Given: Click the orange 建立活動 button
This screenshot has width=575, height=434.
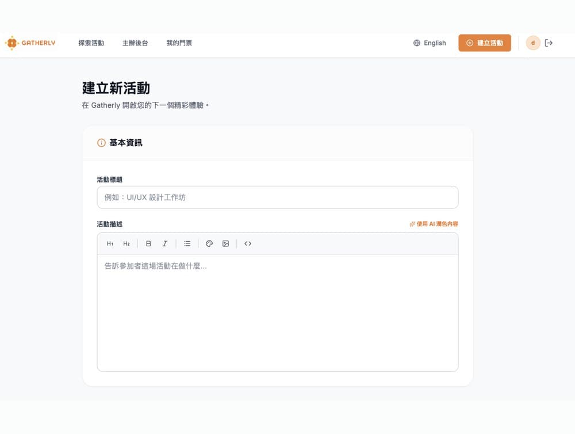Looking at the screenshot, I should coord(484,43).
